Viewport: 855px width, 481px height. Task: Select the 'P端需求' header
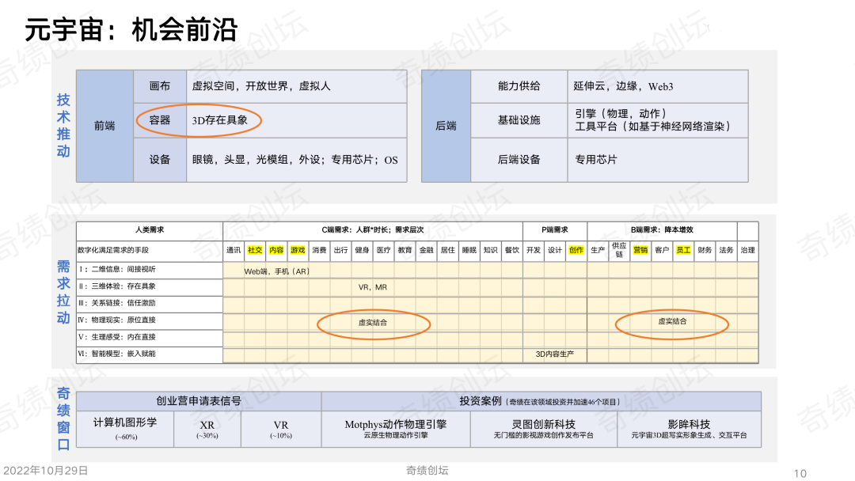pyautogui.click(x=554, y=230)
